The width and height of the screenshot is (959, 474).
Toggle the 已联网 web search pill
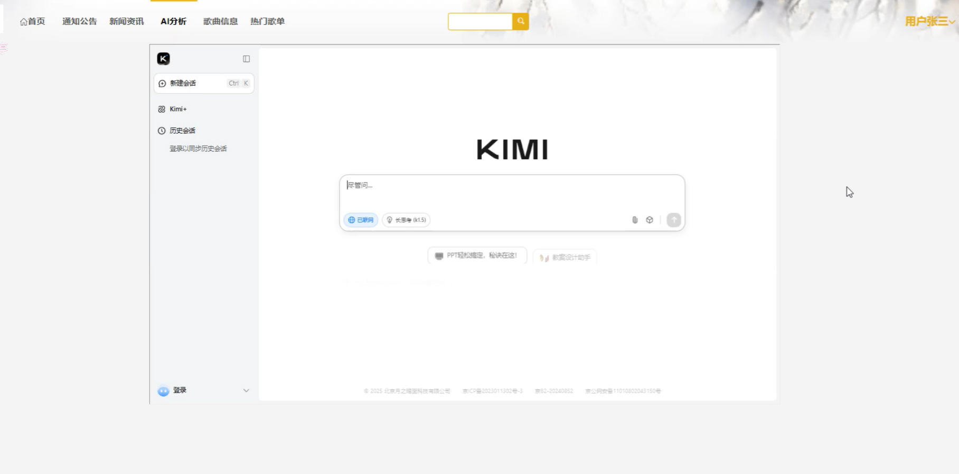click(x=361, y=220)
